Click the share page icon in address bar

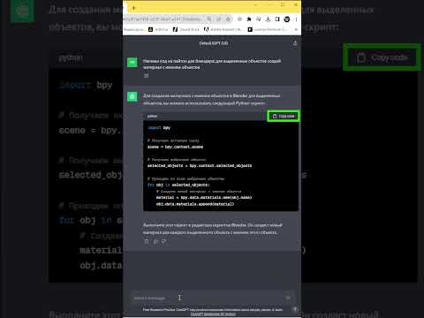pyautogui.click(x=218, y=19)
